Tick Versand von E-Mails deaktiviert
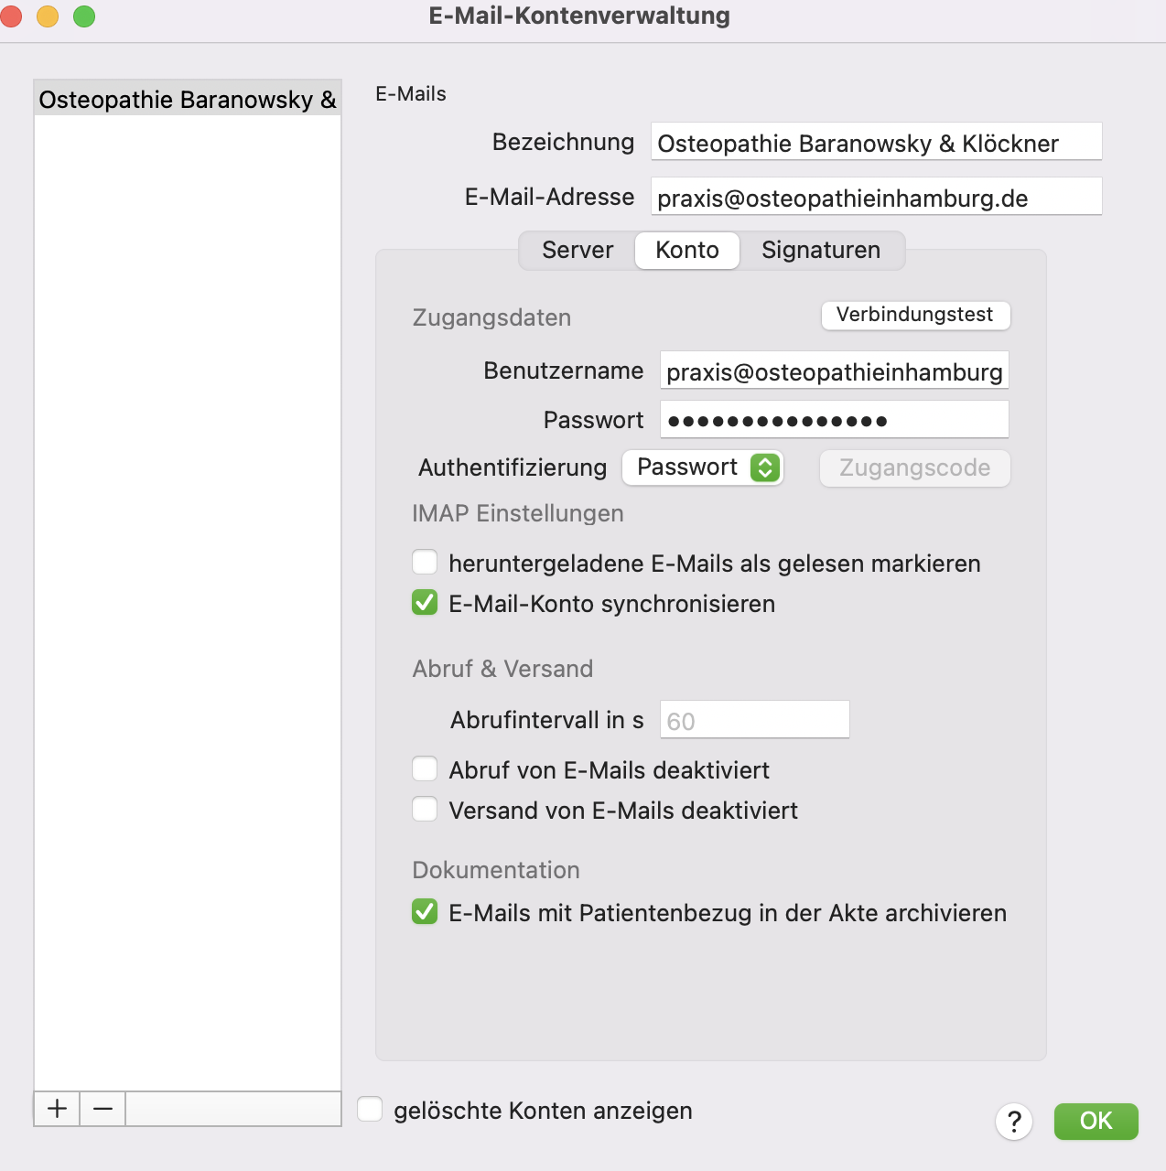 (x=425, y=809)
